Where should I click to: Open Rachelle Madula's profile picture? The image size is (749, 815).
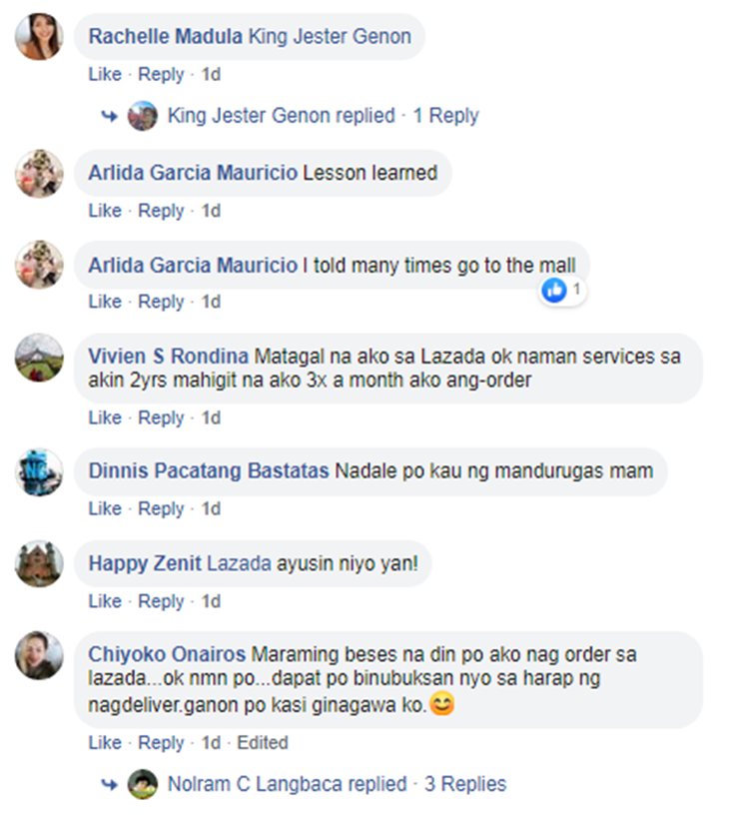[39, 37]
